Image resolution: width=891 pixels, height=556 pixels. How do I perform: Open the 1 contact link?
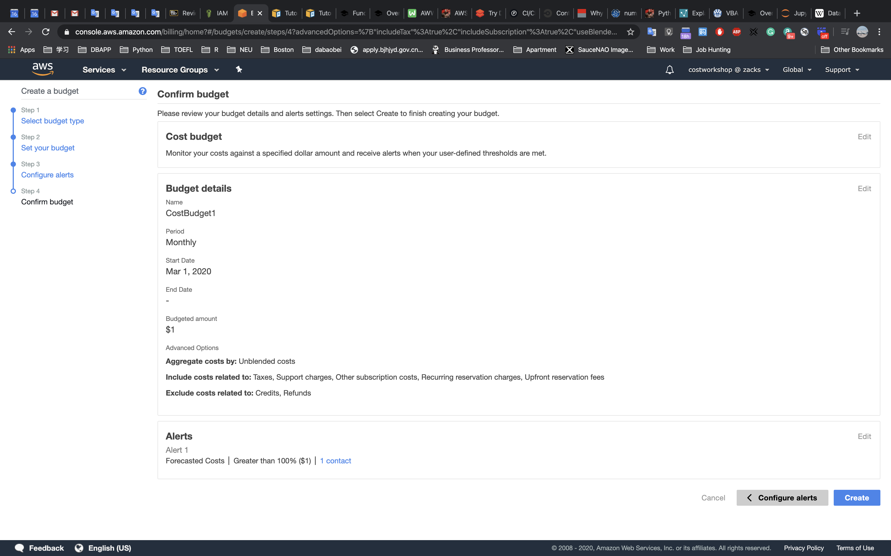coord(335,461)
